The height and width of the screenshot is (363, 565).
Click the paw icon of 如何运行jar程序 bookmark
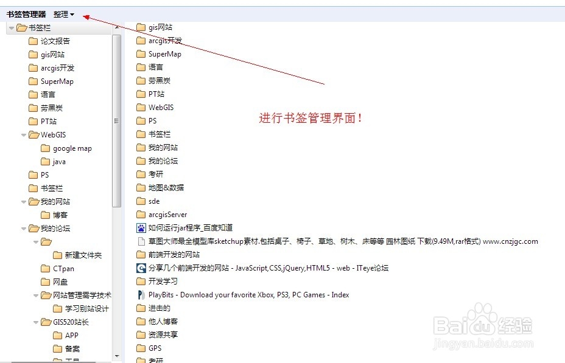(141, 228)
